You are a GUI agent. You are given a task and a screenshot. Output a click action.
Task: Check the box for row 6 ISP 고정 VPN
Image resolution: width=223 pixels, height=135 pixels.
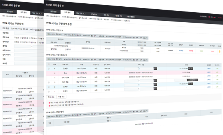tap(49, 69)
